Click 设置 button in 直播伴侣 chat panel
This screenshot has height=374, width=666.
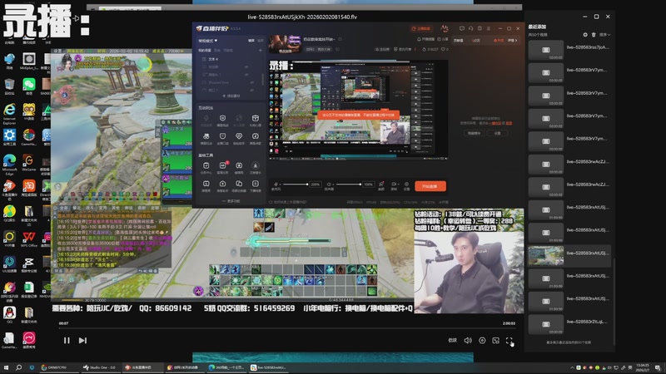click(x=497, y=133)
